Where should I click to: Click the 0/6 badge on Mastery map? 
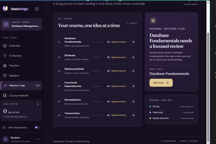(38, 86)
